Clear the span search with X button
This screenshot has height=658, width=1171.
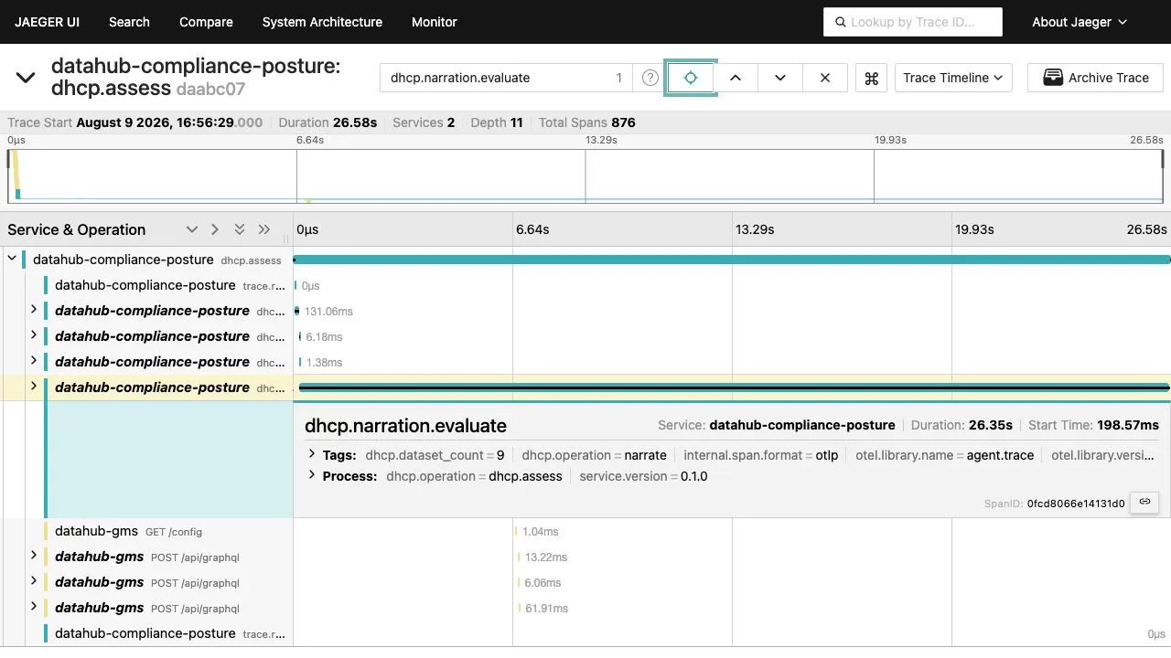click(825, 78)
